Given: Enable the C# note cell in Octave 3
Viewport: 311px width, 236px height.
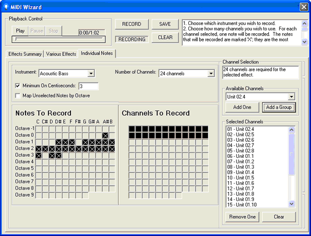Looking at the screenshot, I should (45, 155).
